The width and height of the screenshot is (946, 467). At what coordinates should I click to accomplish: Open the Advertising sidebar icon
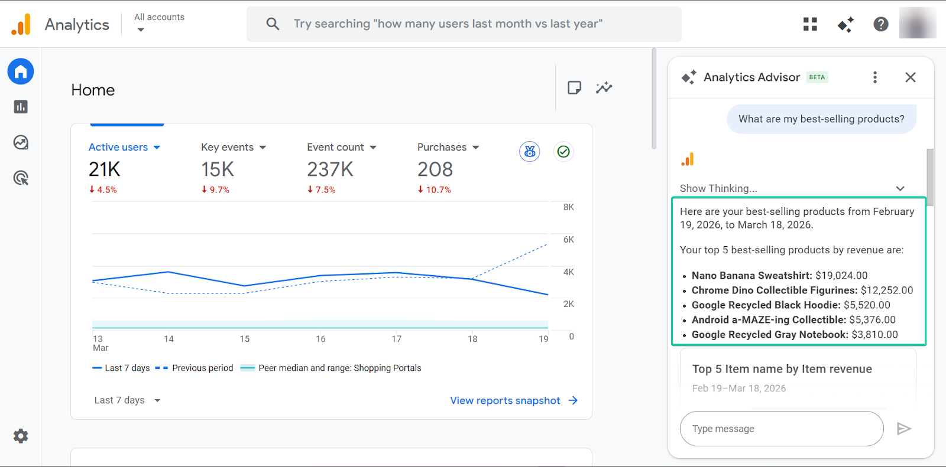point(21,178)
